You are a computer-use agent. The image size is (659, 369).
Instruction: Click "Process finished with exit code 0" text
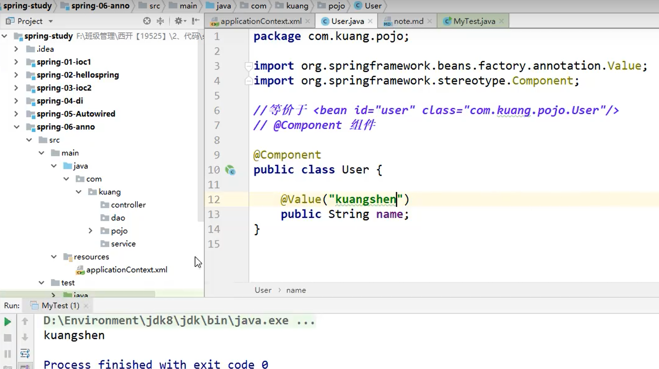pyautogui.click(x=156, y=364)
